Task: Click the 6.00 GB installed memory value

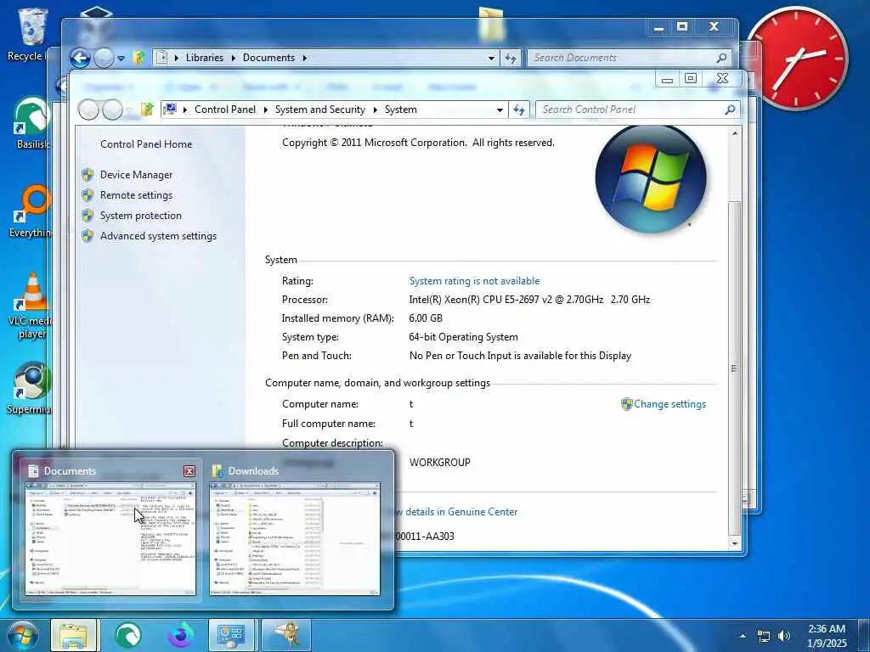Action: pos(426,318)
